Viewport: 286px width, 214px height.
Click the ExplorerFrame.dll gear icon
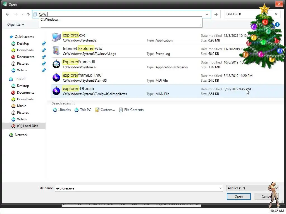[x=56, y=64]
